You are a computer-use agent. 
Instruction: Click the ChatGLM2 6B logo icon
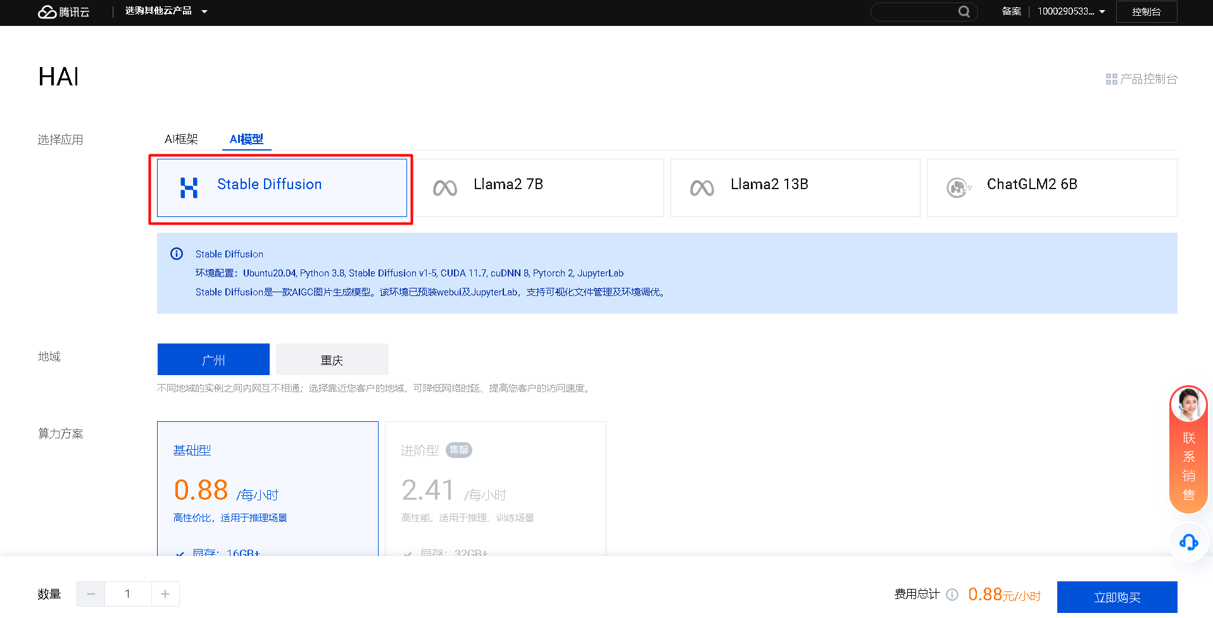coord(958,188)
